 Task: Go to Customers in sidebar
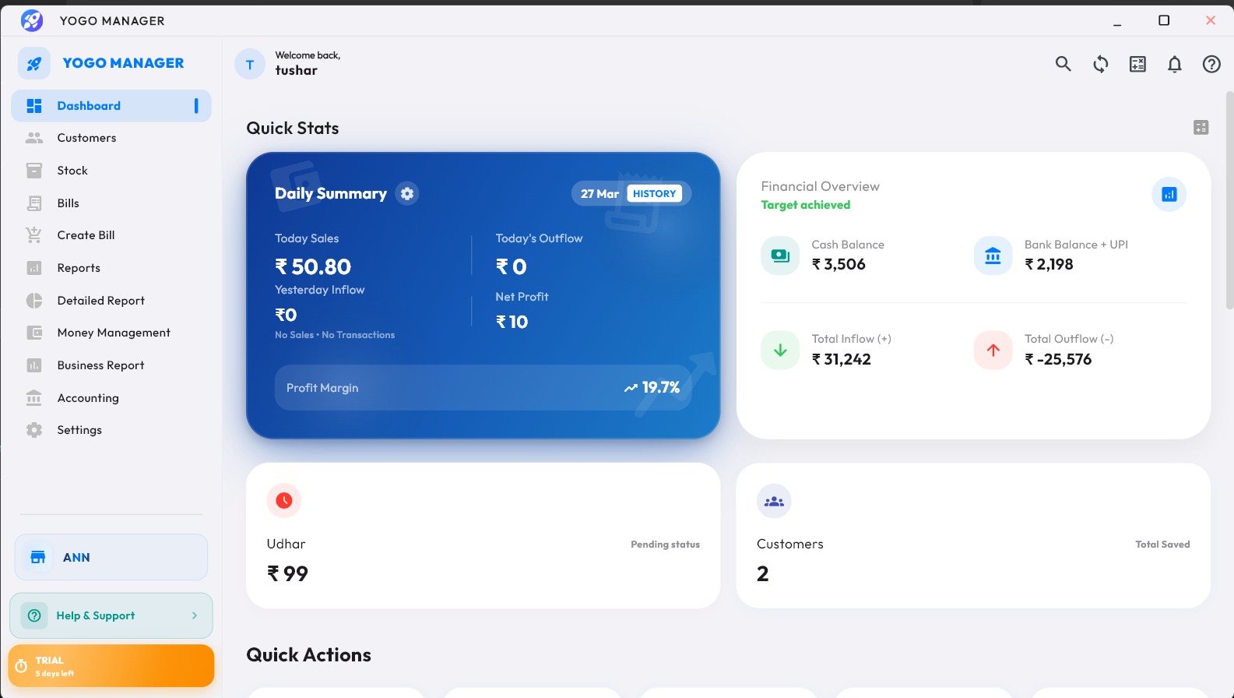pos(86,138)
